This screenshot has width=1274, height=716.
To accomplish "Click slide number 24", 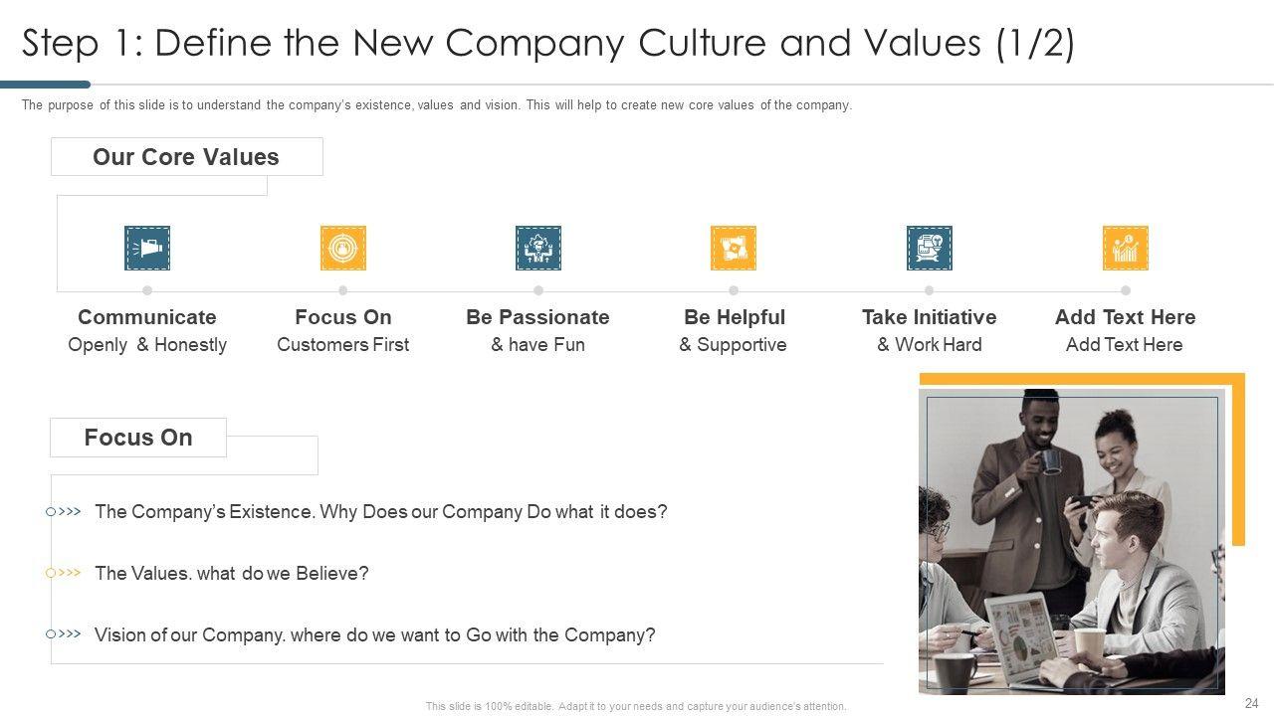I will (x=1252, y=704).
